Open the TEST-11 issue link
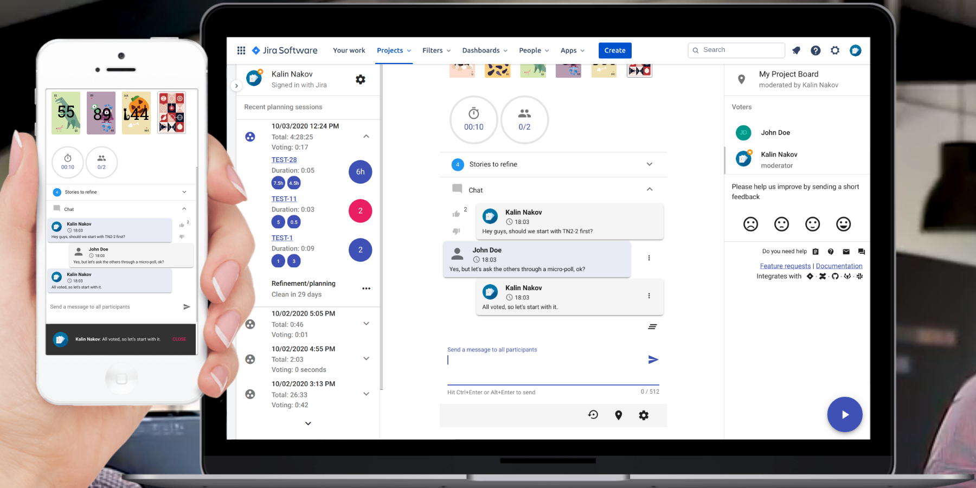Viewport: 976px width, 488px height. pos(284,199)
